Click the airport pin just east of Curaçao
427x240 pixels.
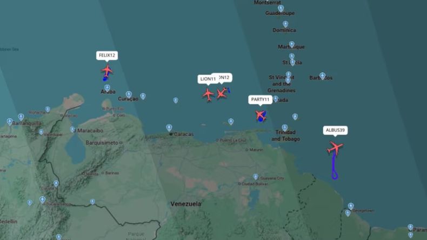tap(143, 96)
